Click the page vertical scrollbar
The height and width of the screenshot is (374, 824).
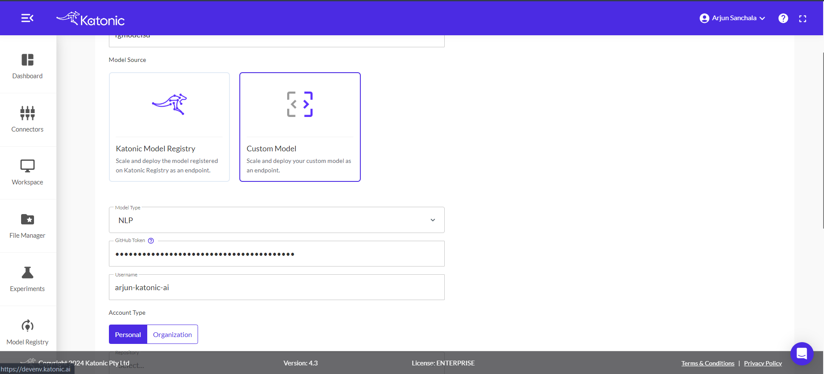(x=822, y=140)
